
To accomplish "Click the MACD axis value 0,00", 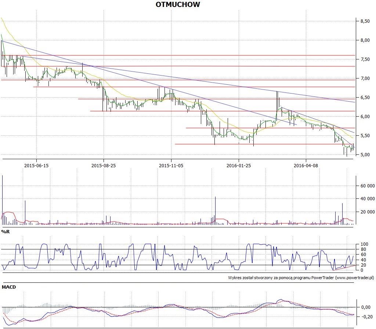I will coord(365,307).
